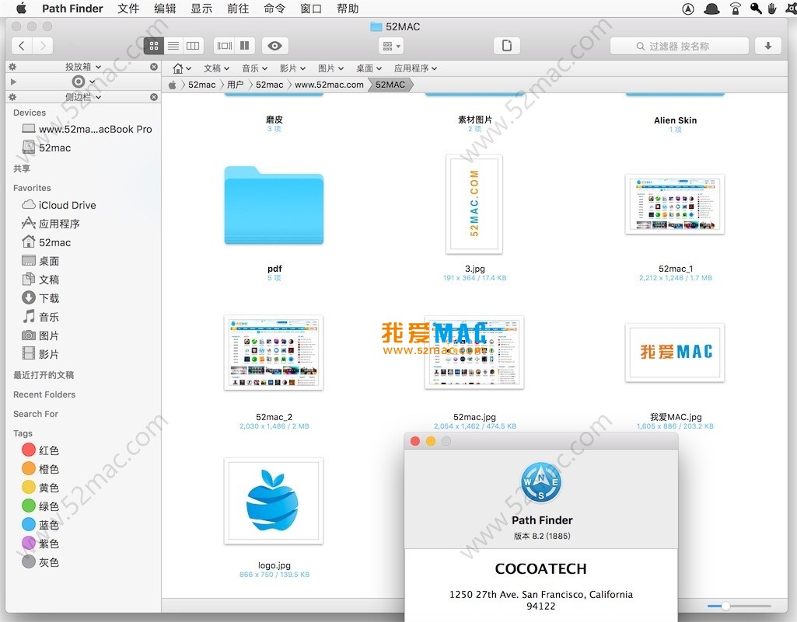Viewport: 797px width, 622px height.
Task: Select the pdf folder icon
Action: click(274, 205)
